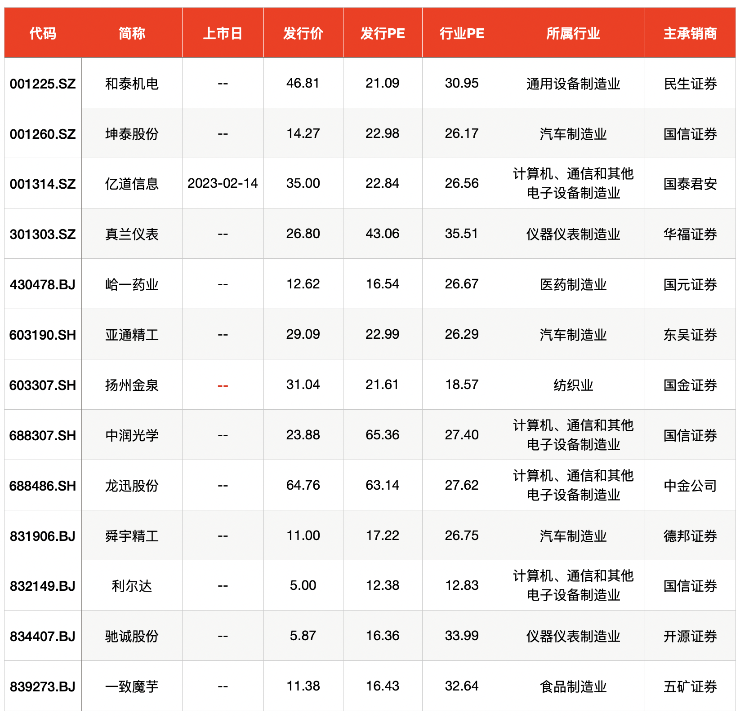Click issue price 35.00
740x717 pixels.
[303, 183]
